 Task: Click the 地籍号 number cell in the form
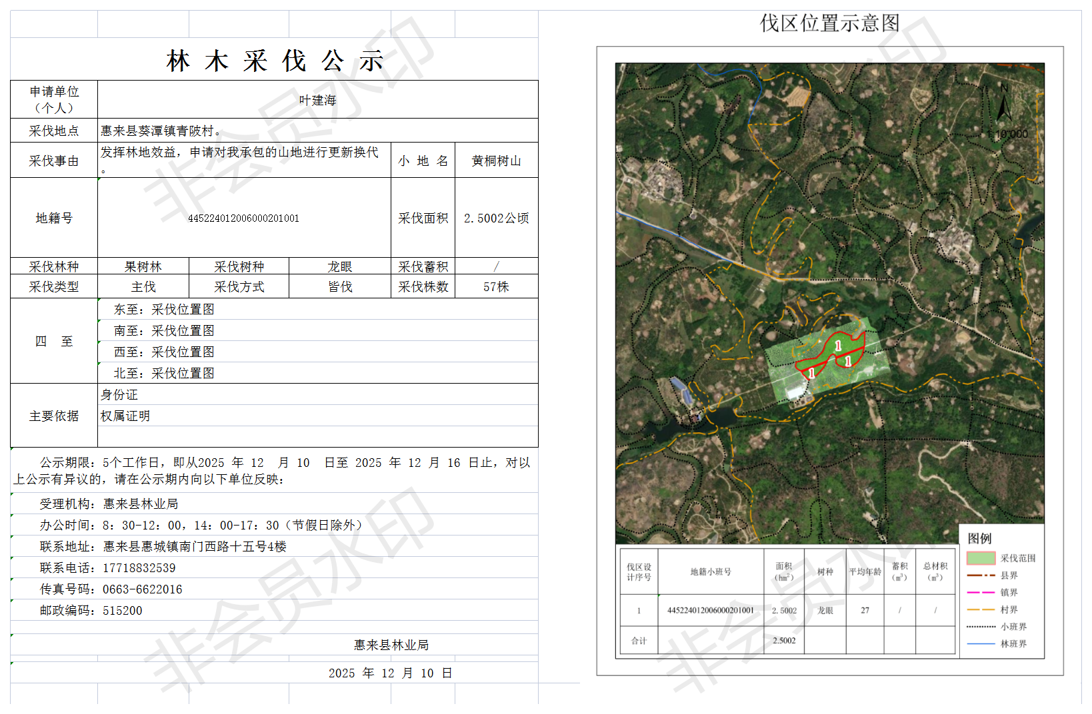[x=243, y=218]
